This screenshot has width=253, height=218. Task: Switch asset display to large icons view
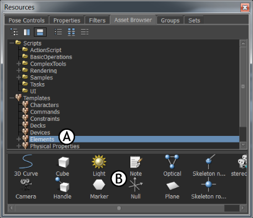(71, 32)
